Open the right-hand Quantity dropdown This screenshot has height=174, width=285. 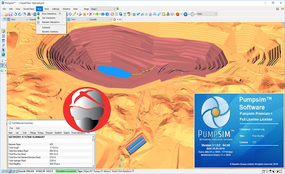(x=101, y=20)
